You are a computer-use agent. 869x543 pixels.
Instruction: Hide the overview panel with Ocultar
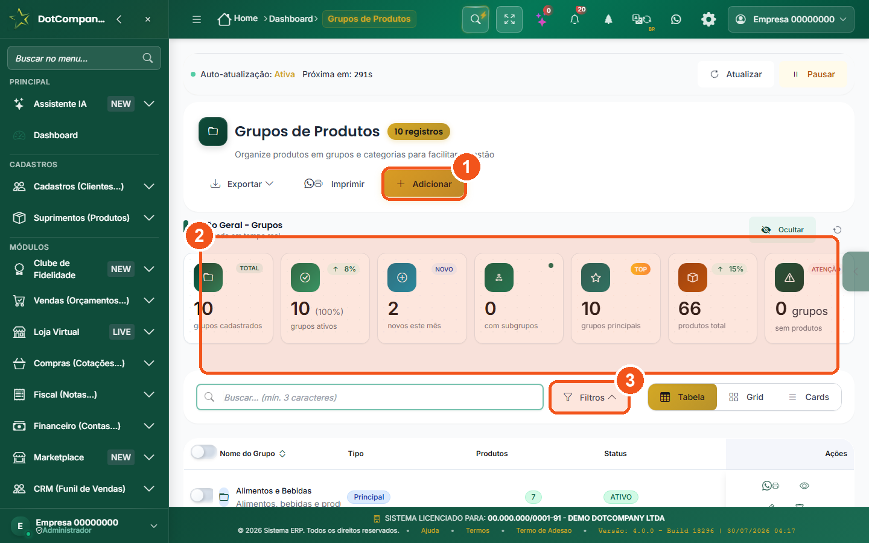pyautogui.click(x=782, y=230)
